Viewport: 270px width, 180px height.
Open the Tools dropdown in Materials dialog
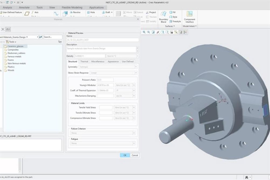tap(11, 42)
